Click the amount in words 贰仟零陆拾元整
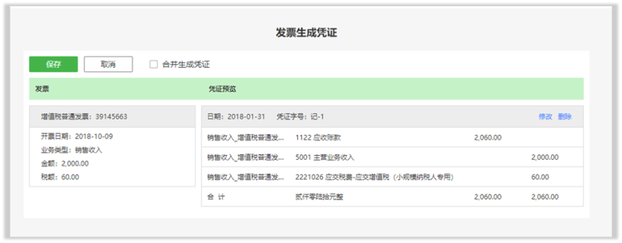Screen dimensions: 622x243 tap(319, 196)
